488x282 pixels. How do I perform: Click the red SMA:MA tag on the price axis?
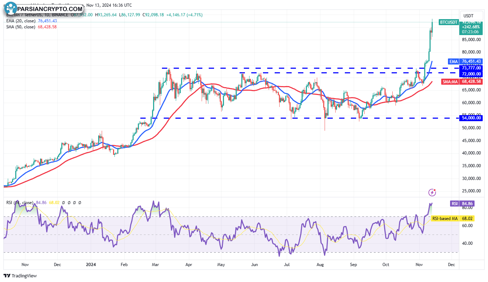(x=451, y=81)
